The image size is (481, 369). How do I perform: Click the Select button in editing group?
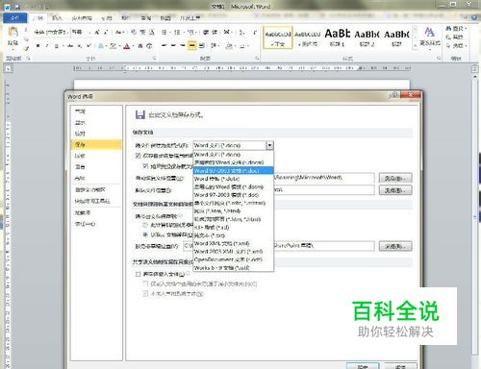[456, 46]
